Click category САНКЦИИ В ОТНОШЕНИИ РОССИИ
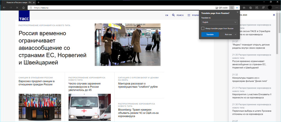This screenshot has height=122, width=281. pos(36,78)
